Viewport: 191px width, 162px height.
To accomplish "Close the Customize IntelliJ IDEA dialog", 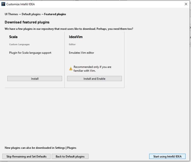I will pos(186,4).
